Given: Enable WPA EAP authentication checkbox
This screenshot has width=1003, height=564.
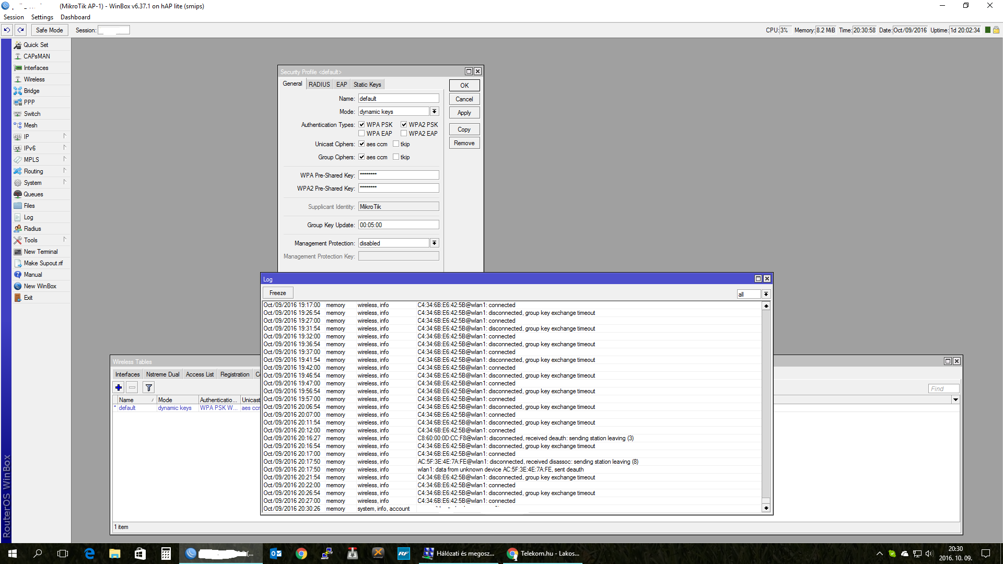Looking at the screenshot, I should [x=361, y=134].
